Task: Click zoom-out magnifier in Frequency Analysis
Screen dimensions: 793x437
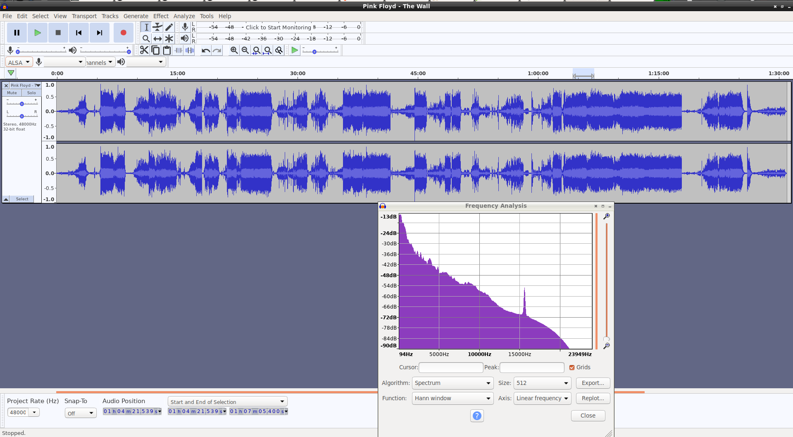Action: [x=606, y=346]
